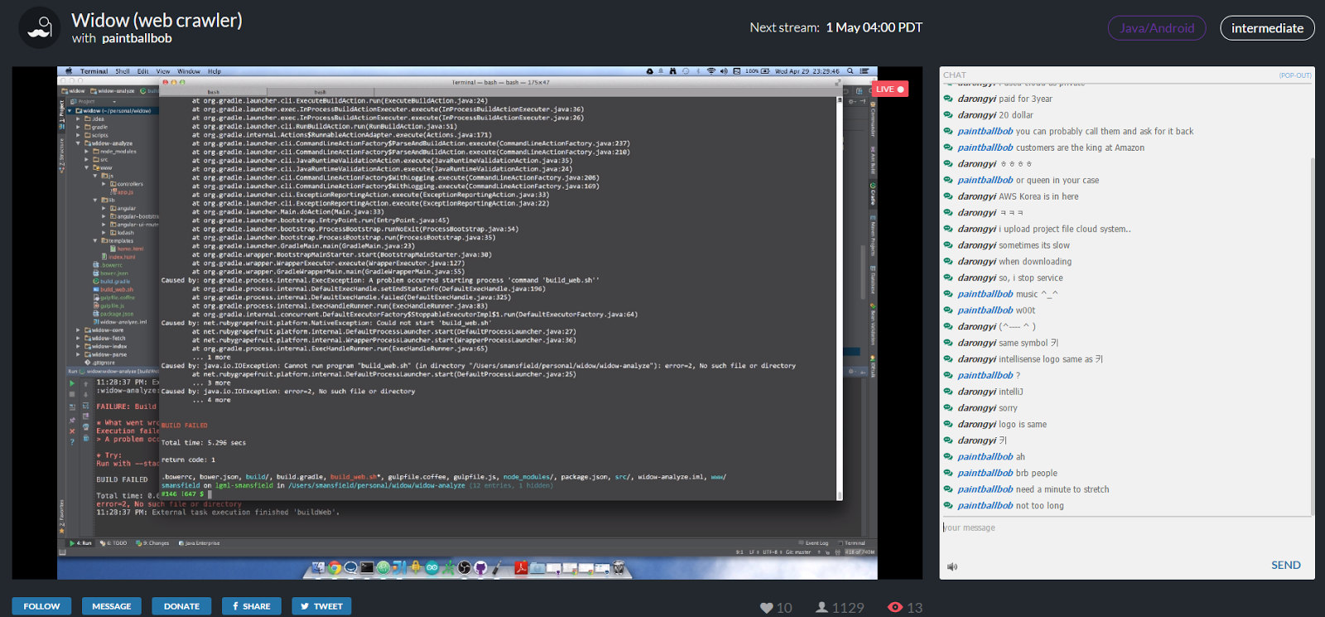The height and width of the screenshot is (617, 1325).
Task: Click the MESSAGE button
Action: 112,606
